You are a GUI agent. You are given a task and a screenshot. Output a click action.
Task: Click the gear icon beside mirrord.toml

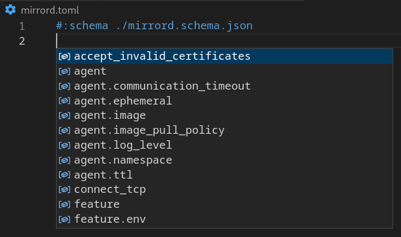pyautogui.click(x=10, y=10)
